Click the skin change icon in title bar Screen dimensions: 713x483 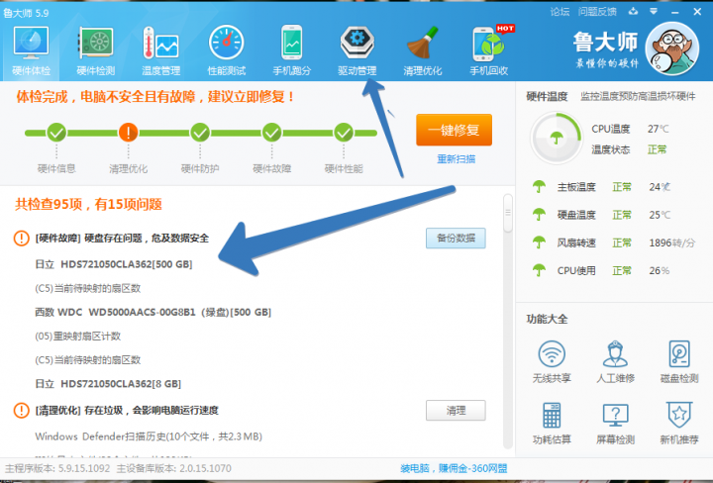[633, 12]
